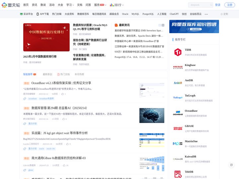
Task: Click the 定制 customize icon
Action: pyautogui.click(x=222, y=14)
